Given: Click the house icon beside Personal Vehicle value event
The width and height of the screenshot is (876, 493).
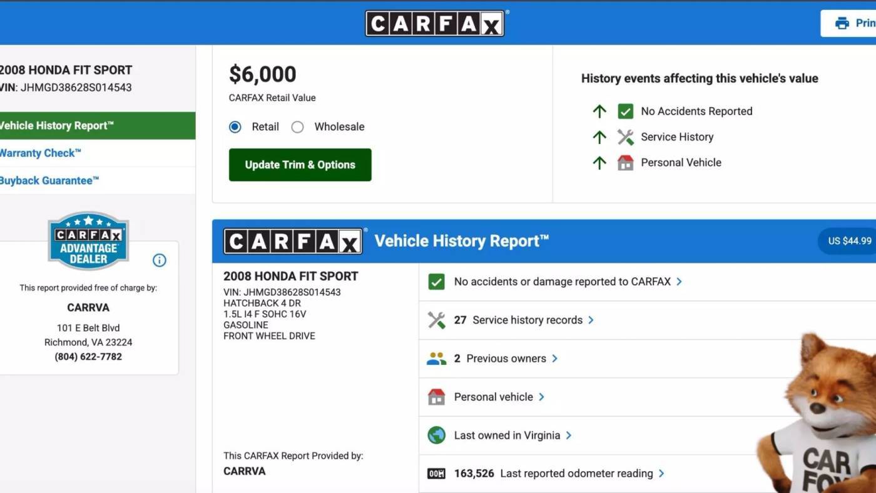Looking at the screenshot, I should click(x=625, y=163).
